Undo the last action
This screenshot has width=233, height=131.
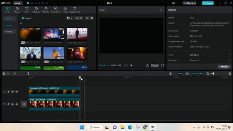tap(15, 74)
